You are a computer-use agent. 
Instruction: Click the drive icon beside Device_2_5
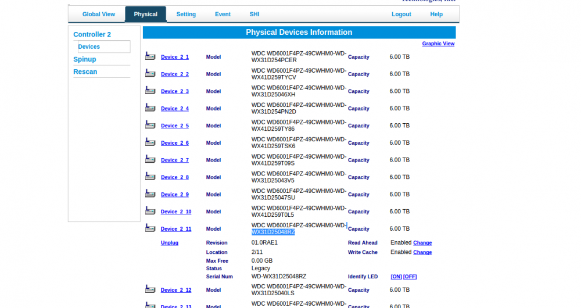pos(150,124)
